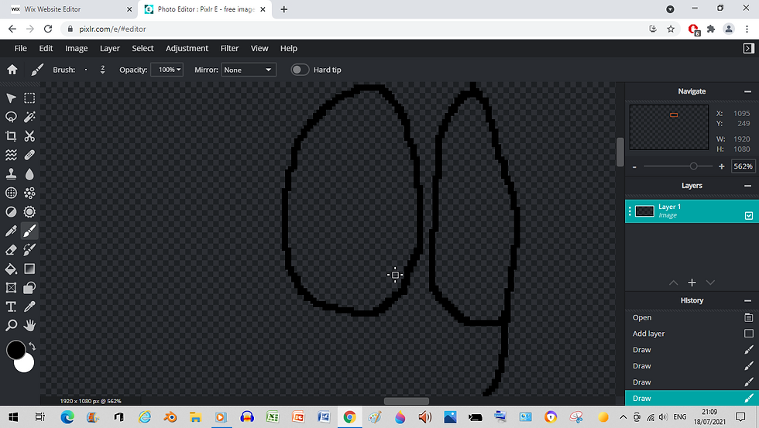The height and width of the screenshot is (428, 759).
Task: Open the Opacity 100% dropdown
Action: 167,70
